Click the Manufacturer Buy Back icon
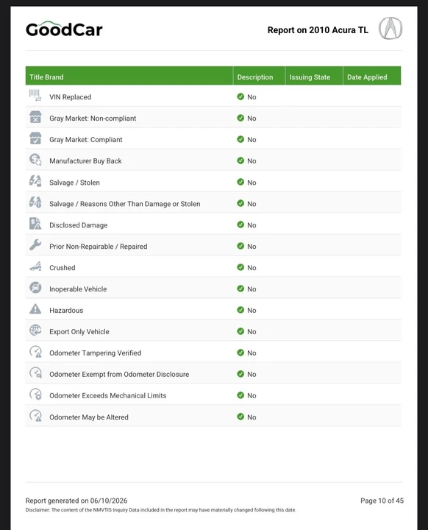The height and width of the screenshot is (530, 428). tap(35, 160)
